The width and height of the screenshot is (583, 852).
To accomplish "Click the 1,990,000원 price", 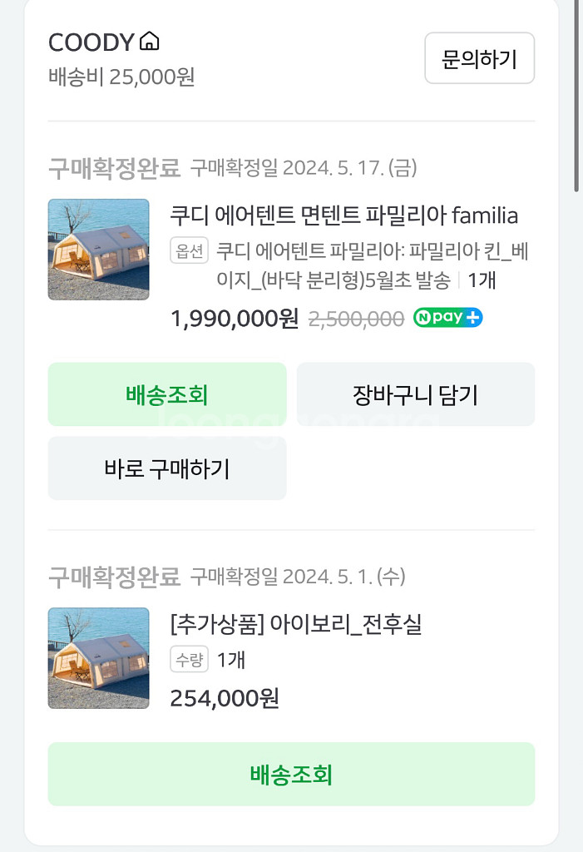I will [234, 319].
